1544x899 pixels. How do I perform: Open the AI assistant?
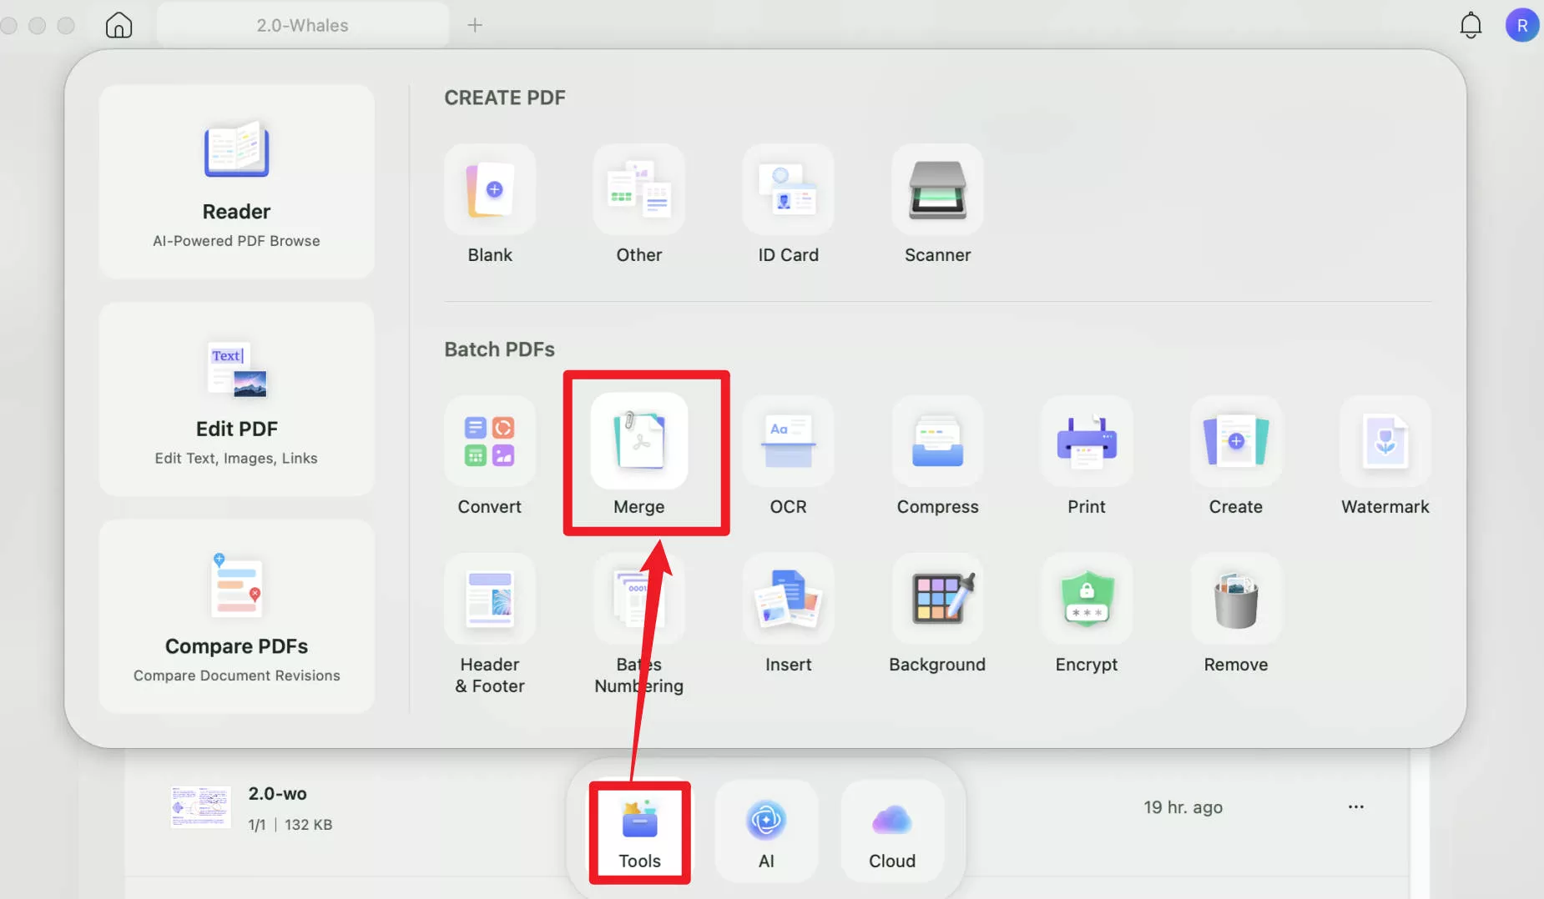765,830
